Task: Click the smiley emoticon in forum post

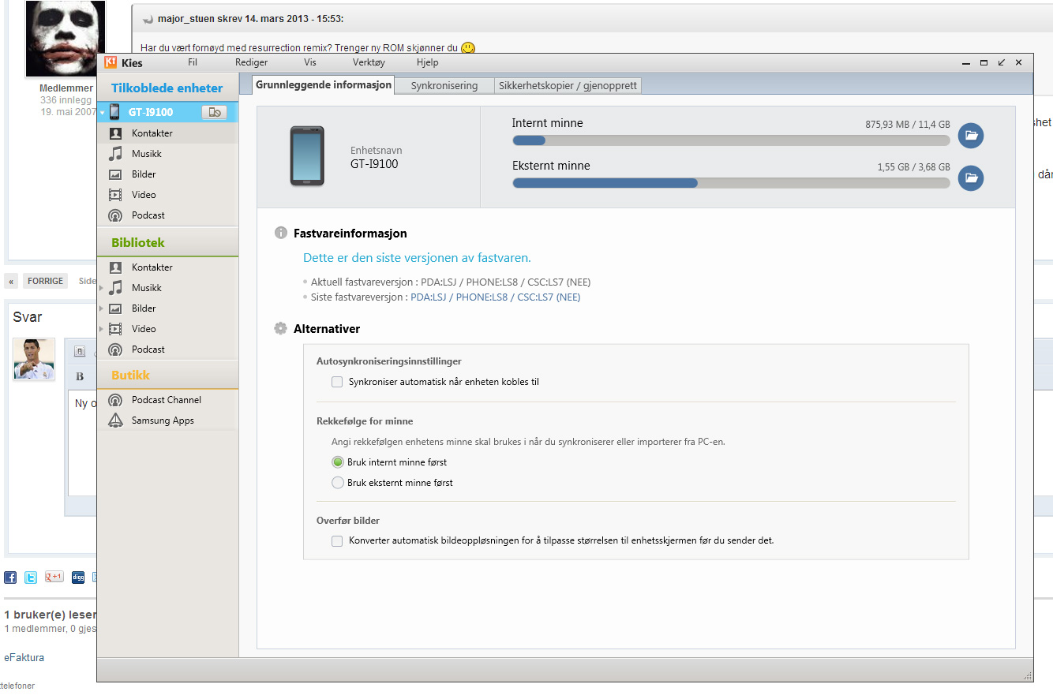Action: pyautogui.click(x=468, y=48)
